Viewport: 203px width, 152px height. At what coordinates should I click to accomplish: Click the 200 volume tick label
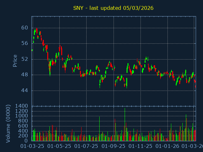click(x=23, y=136)
